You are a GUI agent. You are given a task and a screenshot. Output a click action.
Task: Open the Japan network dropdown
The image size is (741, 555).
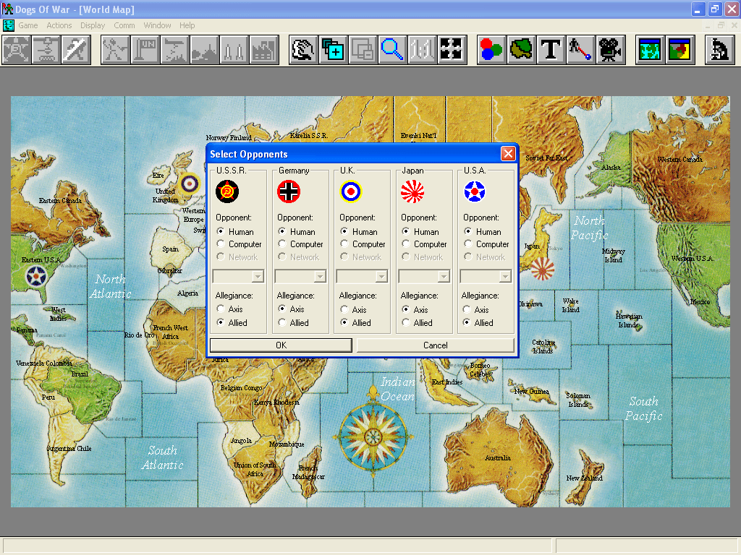[x=444, y=277]
